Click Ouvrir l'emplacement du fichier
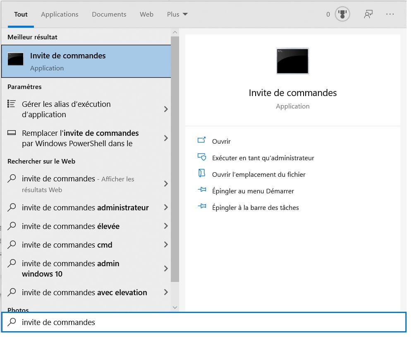This screenshot has height=337, width=419. [x=259, y=175]
